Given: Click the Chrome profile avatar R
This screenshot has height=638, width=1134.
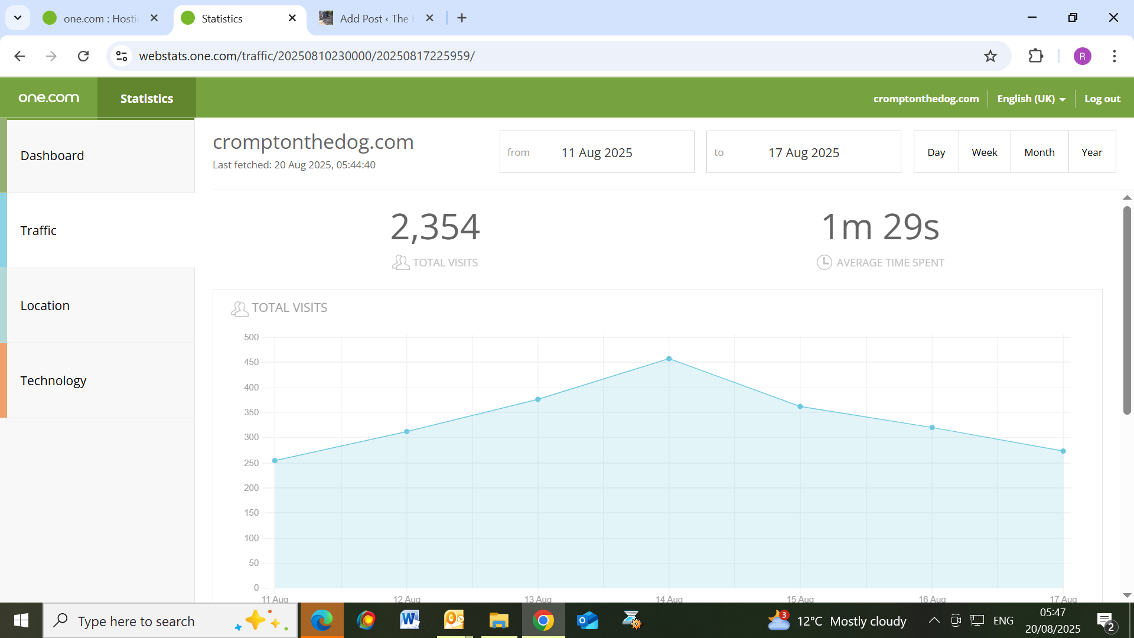Looking at the screenshot, I should pyautogui.click(x=1082, y=56).
